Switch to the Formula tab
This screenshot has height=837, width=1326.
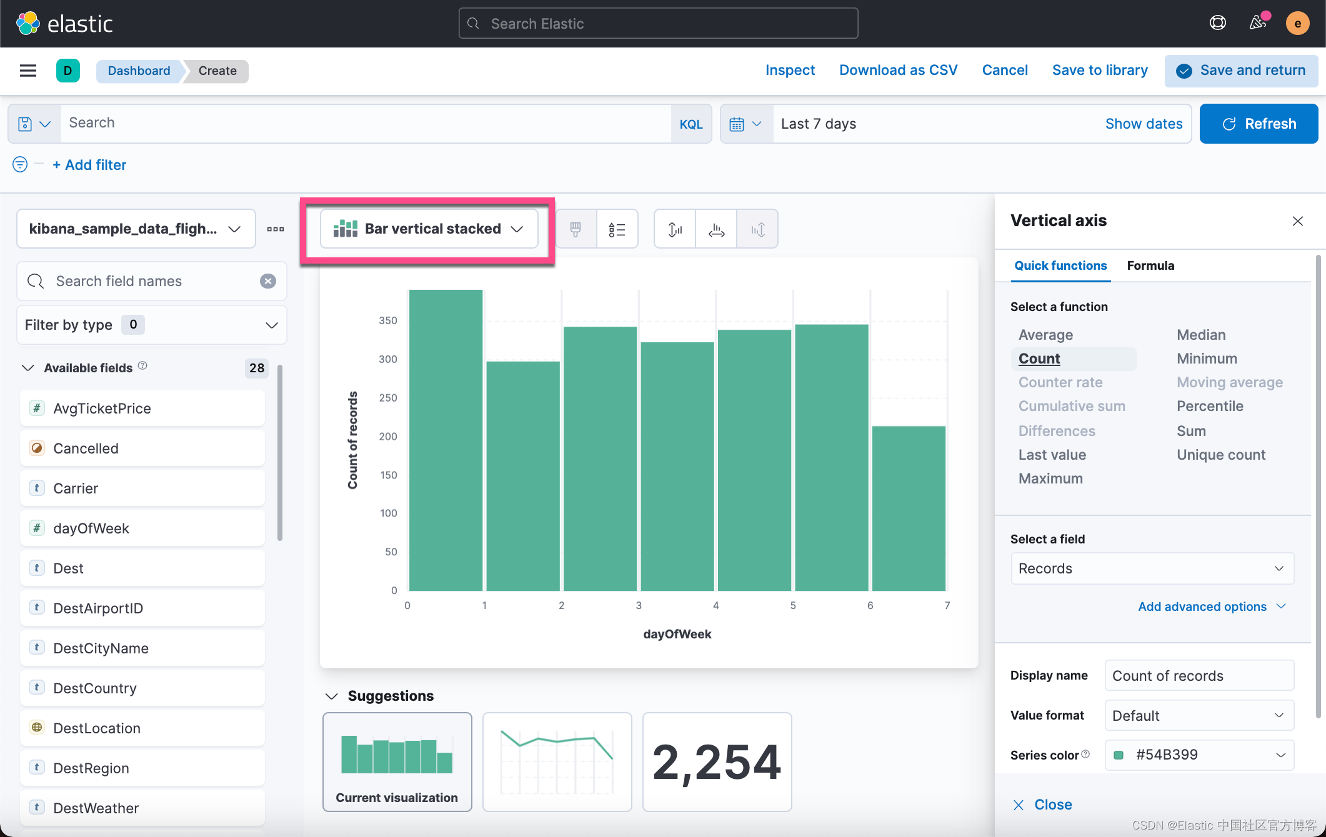1150,265
